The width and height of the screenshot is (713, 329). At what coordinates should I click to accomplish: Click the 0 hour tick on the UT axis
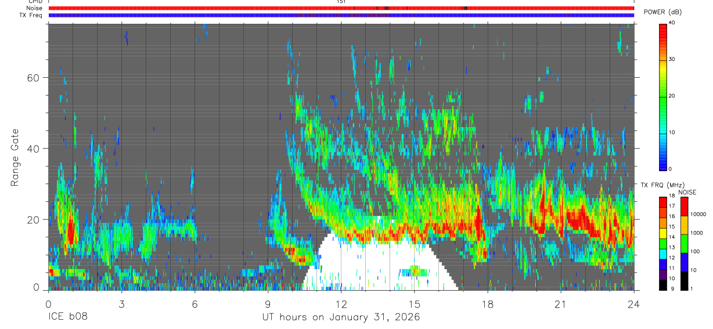tap(48, 303)
